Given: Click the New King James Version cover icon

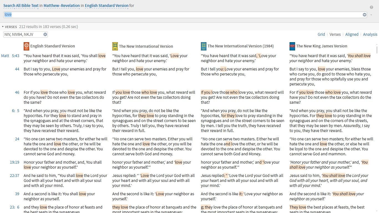Looking at the screenshot, I should point(292,46).
